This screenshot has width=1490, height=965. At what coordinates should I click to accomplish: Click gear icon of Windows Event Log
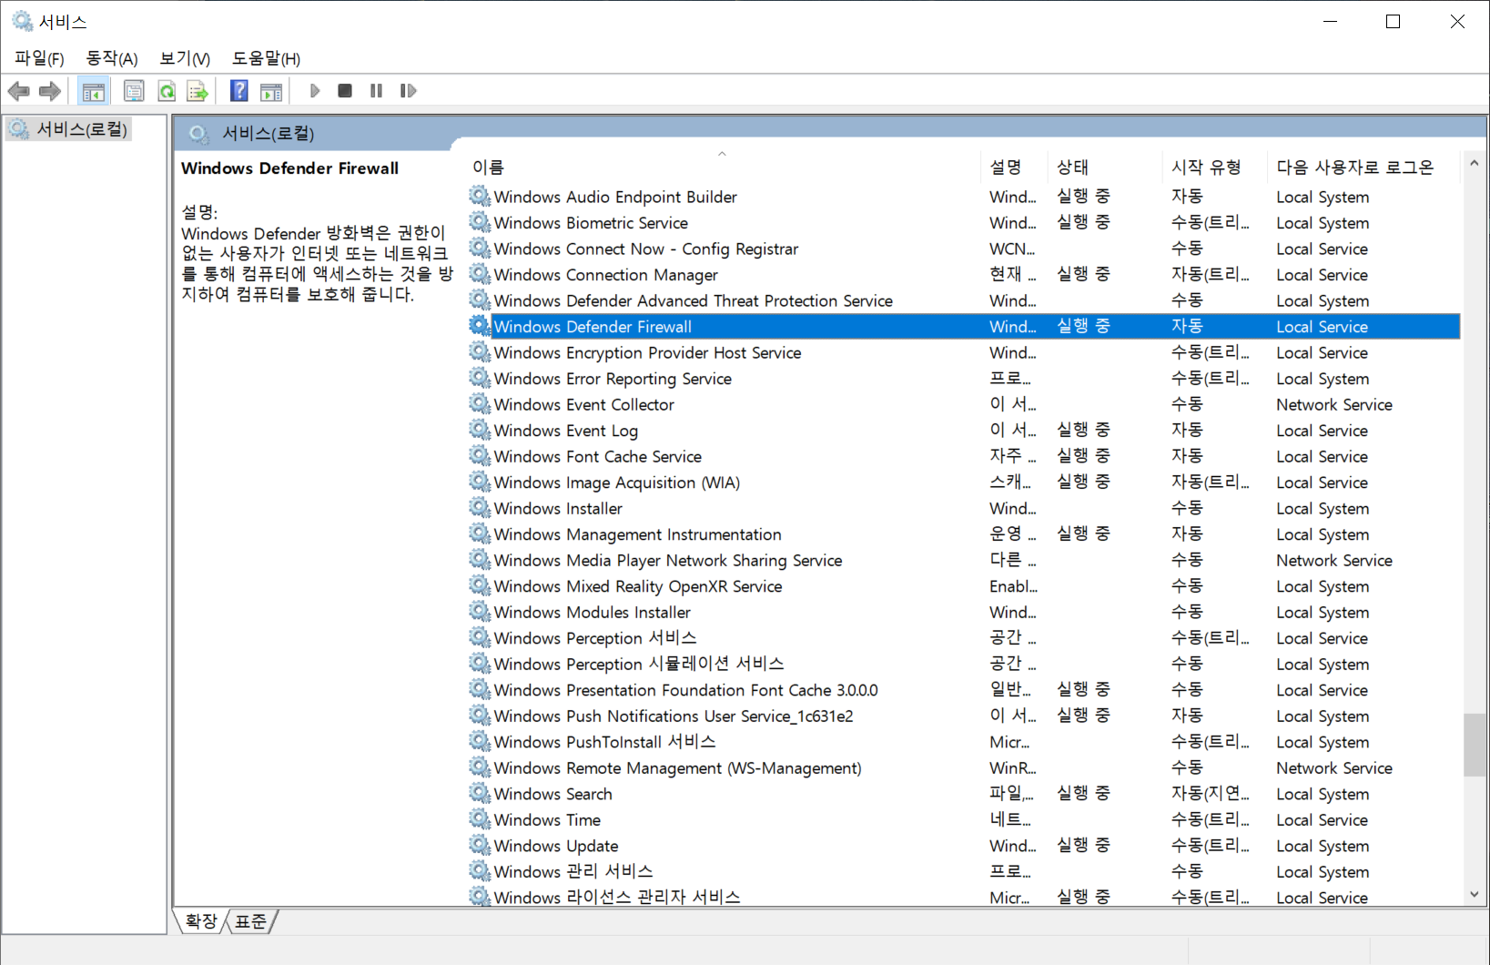480,430
